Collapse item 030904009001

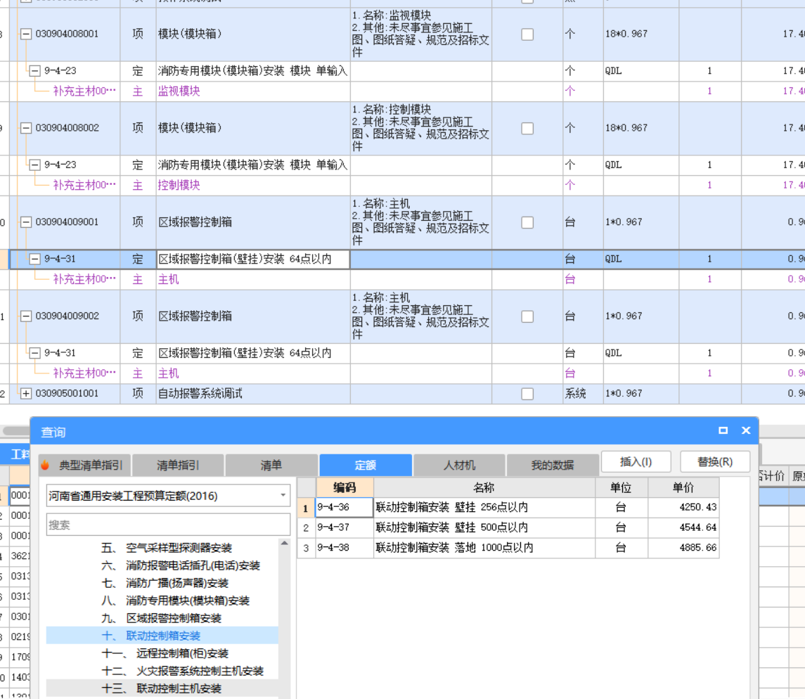pos(26,222)
